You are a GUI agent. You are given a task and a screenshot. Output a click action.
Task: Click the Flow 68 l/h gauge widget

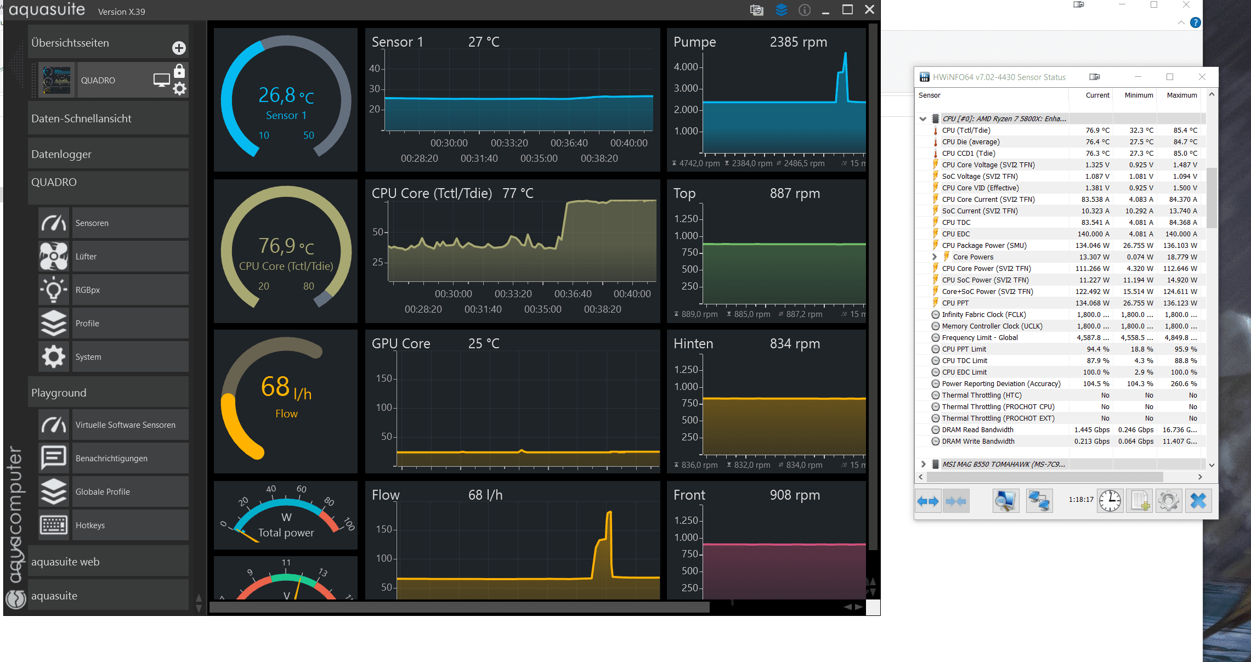286,401
